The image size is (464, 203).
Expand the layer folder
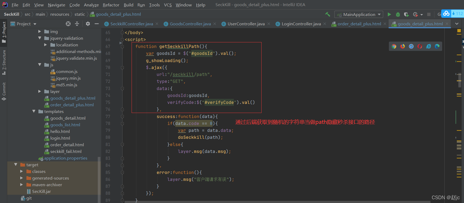40,91
